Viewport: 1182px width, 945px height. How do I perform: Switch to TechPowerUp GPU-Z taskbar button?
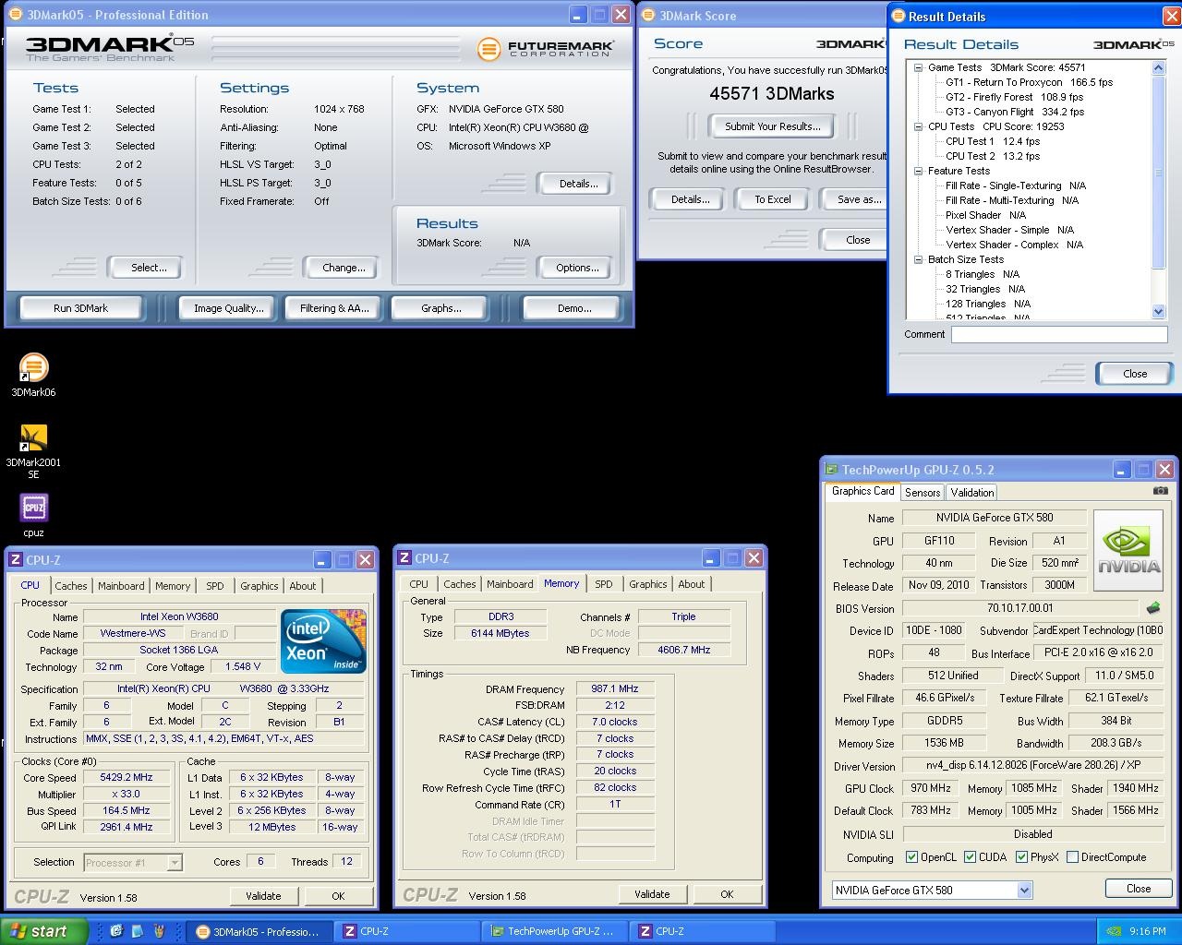(552, 931)
